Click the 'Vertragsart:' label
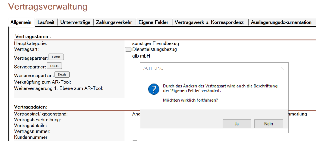This screenshot has width=316, height=141. click(26, 49)
